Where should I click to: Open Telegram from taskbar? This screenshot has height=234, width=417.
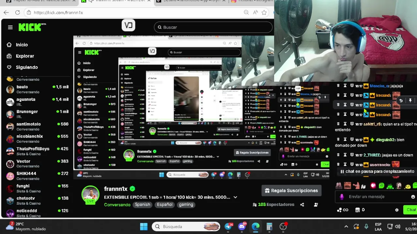pos(228,227)
